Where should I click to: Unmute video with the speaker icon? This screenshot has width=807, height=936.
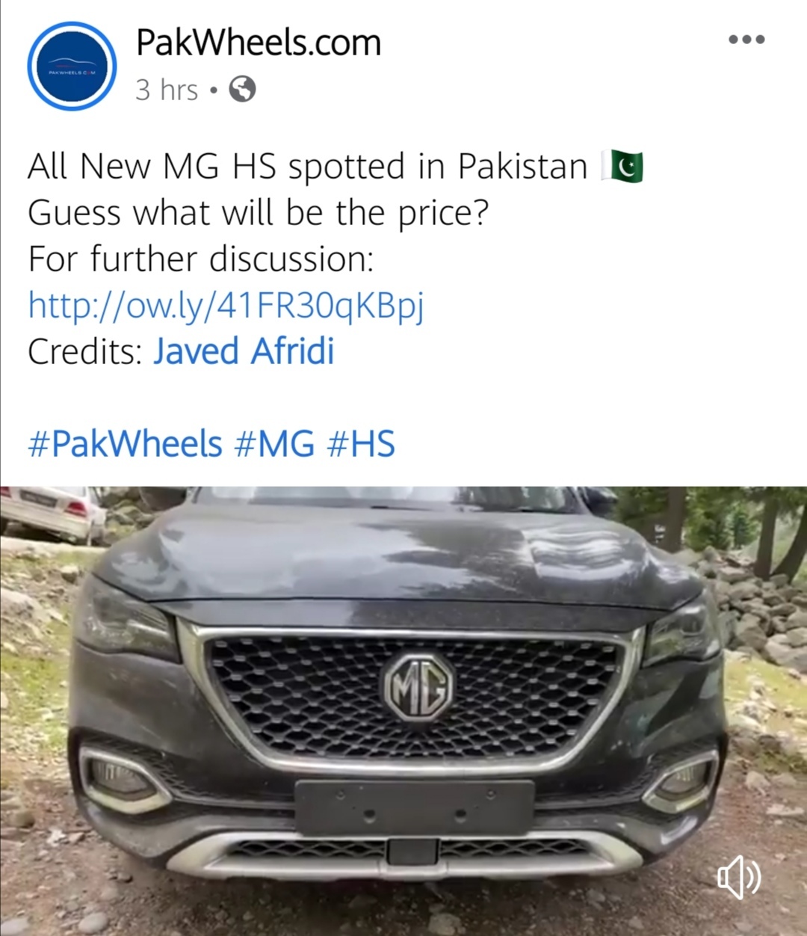(x=739, y=878)
